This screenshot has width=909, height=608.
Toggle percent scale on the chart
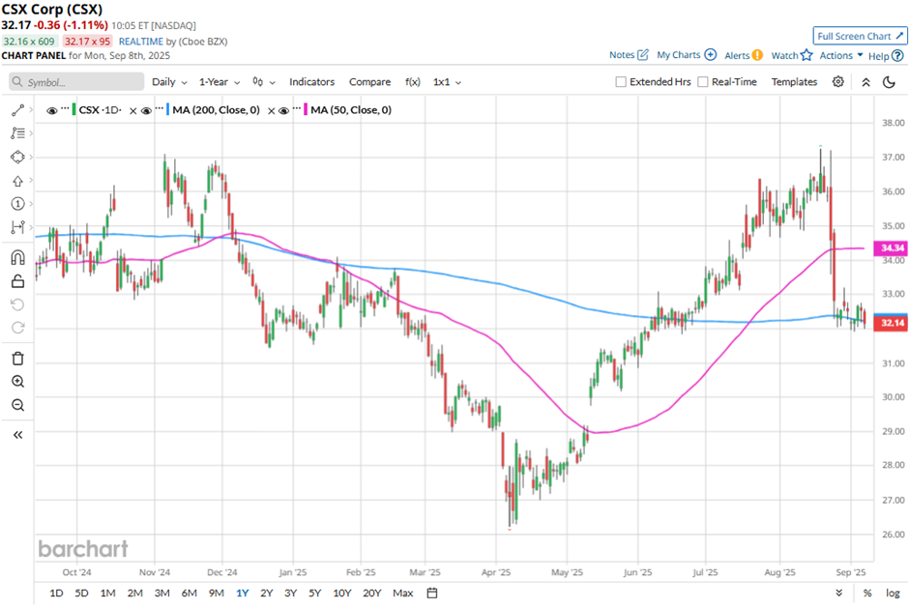[x=867, y=593]
